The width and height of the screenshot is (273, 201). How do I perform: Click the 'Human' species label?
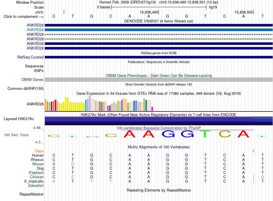38,156
